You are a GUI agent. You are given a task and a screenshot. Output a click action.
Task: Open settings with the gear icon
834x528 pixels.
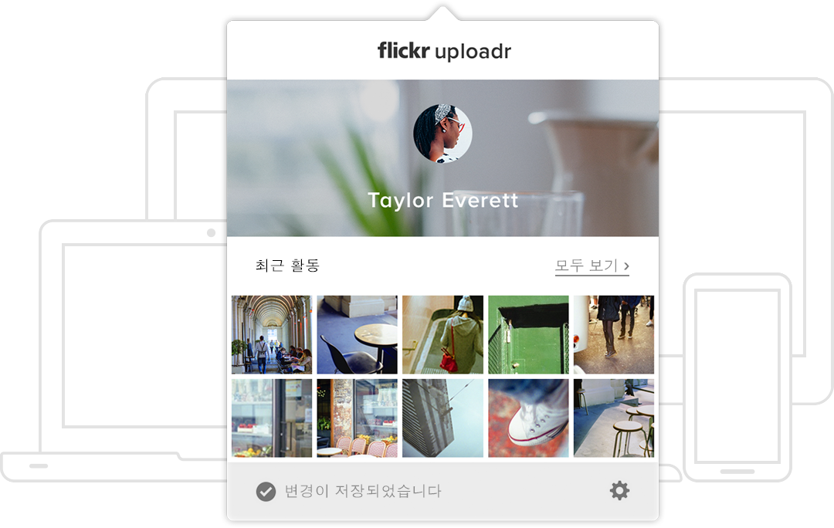tap(619, 490)
